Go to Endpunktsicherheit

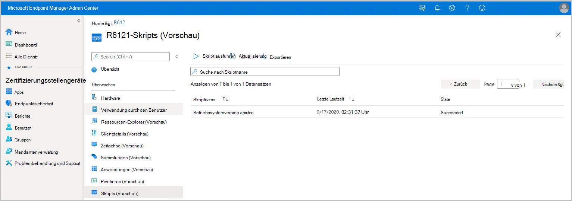[x=34, y=104]
